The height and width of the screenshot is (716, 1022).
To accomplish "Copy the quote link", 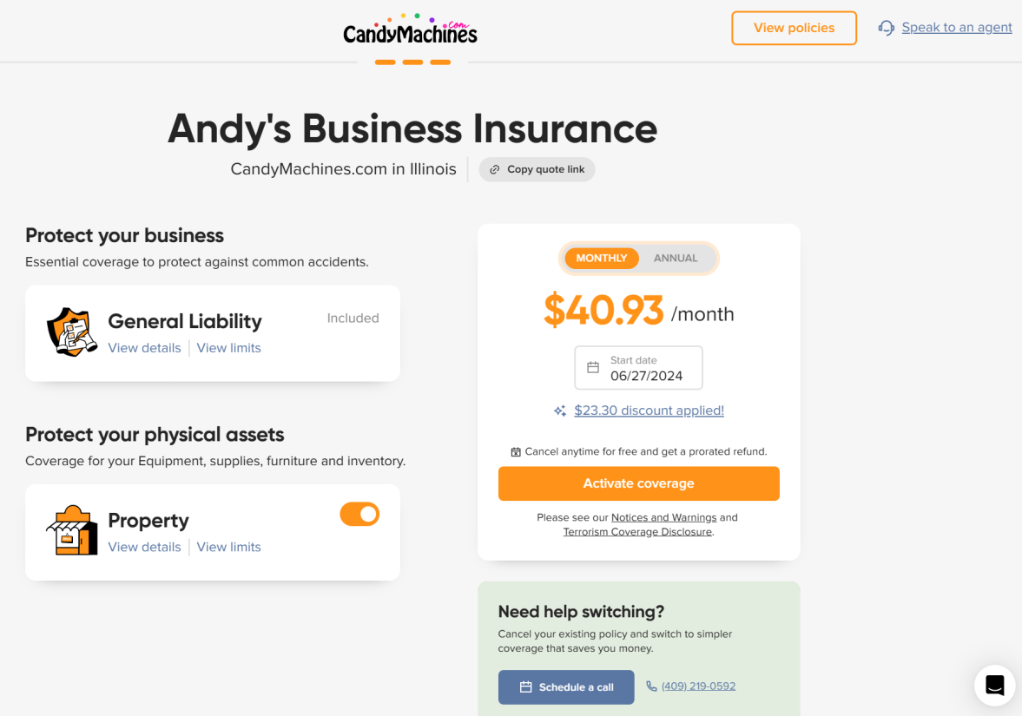I will click(x=537, y=169).
